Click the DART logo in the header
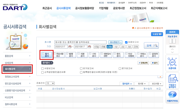 tap(15, 7)
